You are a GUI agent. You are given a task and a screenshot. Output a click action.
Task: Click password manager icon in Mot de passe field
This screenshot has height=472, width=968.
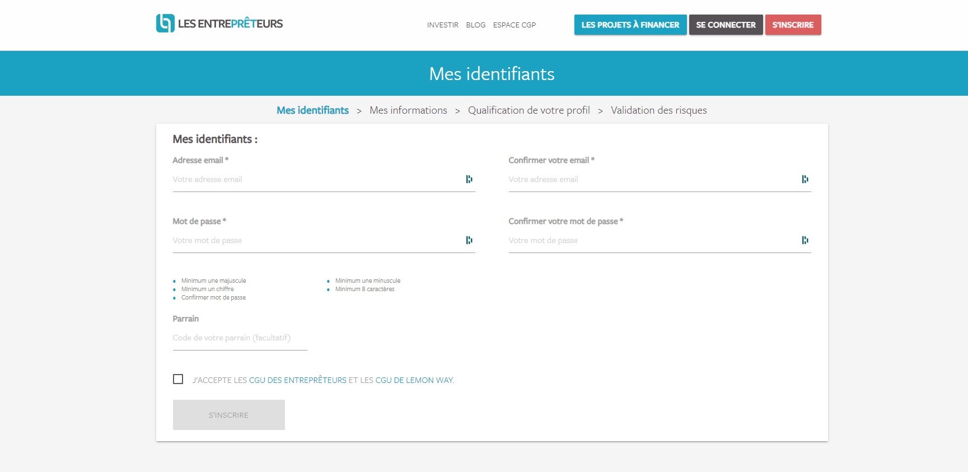[x=469, y=240]
